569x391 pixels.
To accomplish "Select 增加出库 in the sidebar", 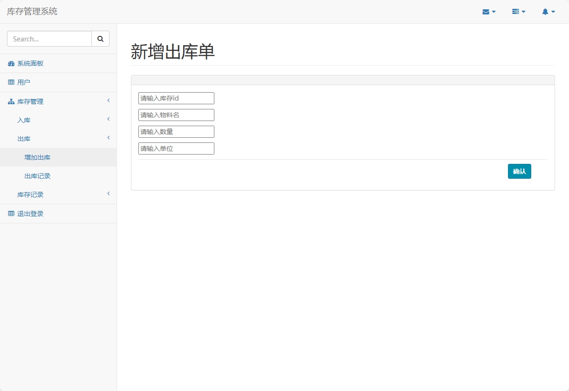I will pyautogui.click(x=37, y=157).
